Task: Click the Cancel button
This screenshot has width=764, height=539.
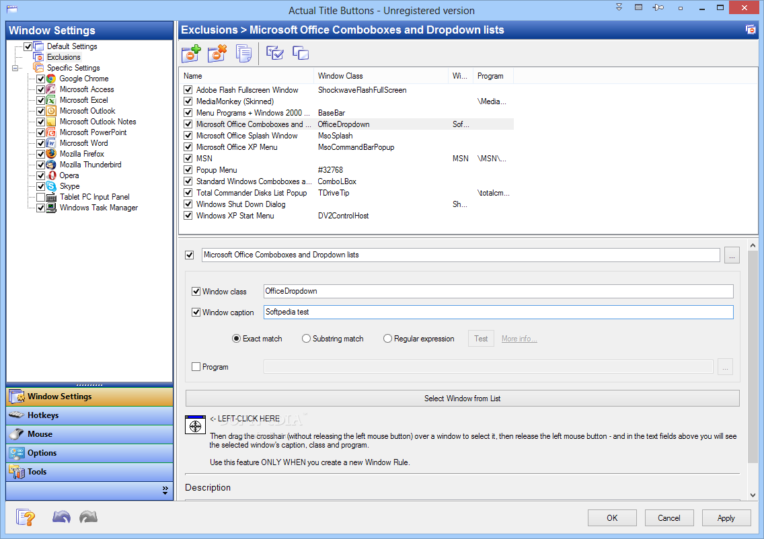Action: [669, 518]
